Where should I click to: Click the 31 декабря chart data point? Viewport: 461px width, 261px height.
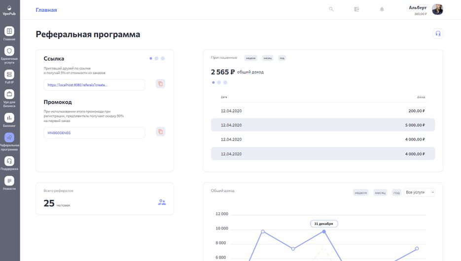[x=324, y=231]
